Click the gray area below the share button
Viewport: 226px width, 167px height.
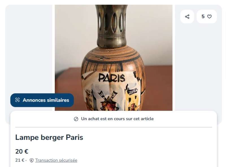coord(198,65)
